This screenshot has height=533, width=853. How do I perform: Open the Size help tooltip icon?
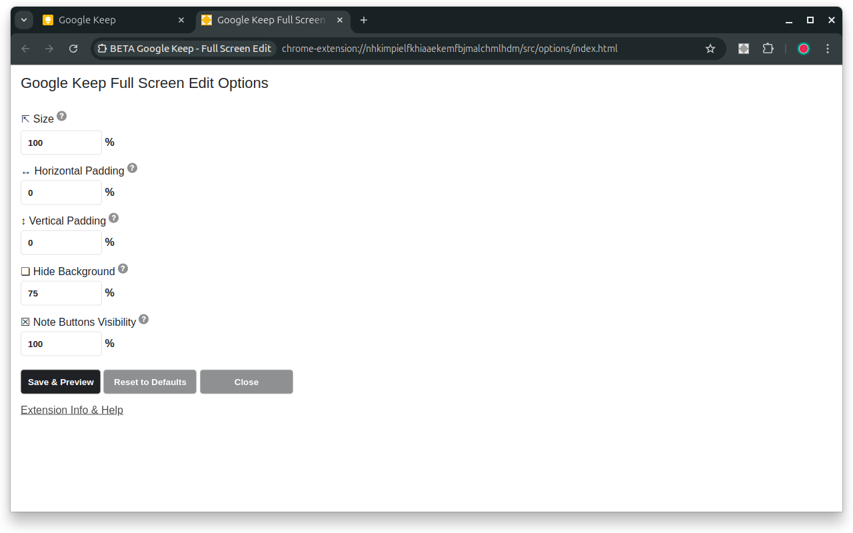point(61,115)
